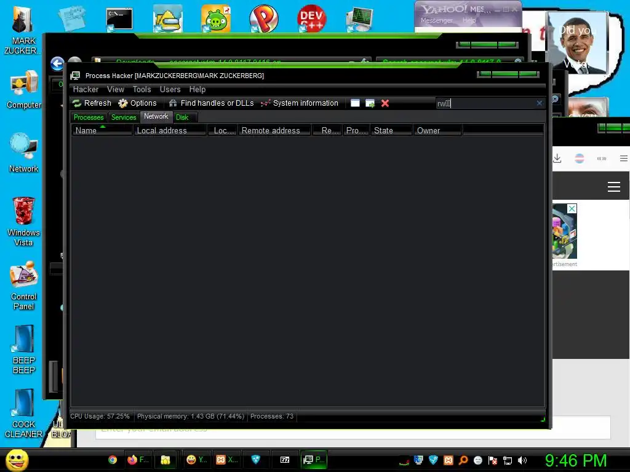This screenshot has height=472, width=630.
Task: Click the Process Hacker taskbar button
Action: click(314, 460)
